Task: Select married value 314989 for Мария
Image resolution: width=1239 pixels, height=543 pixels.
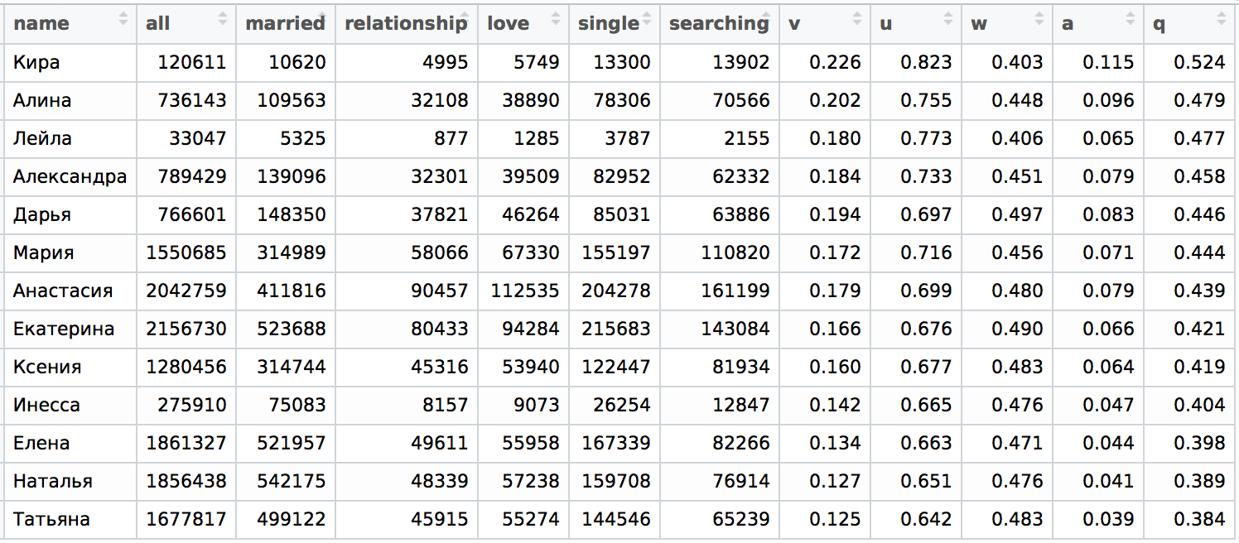Action: (286, 252)
